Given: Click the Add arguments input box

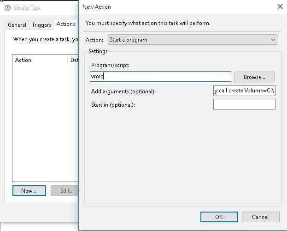Looking at the screenshot, I should (244, 91).
